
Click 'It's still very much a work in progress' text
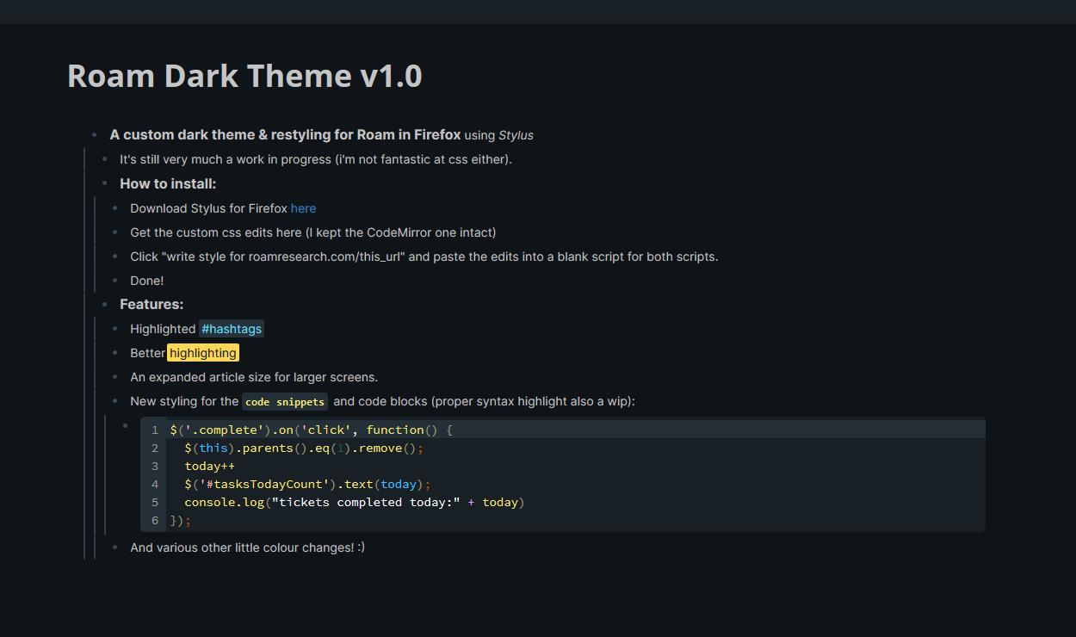pos(316,159)
